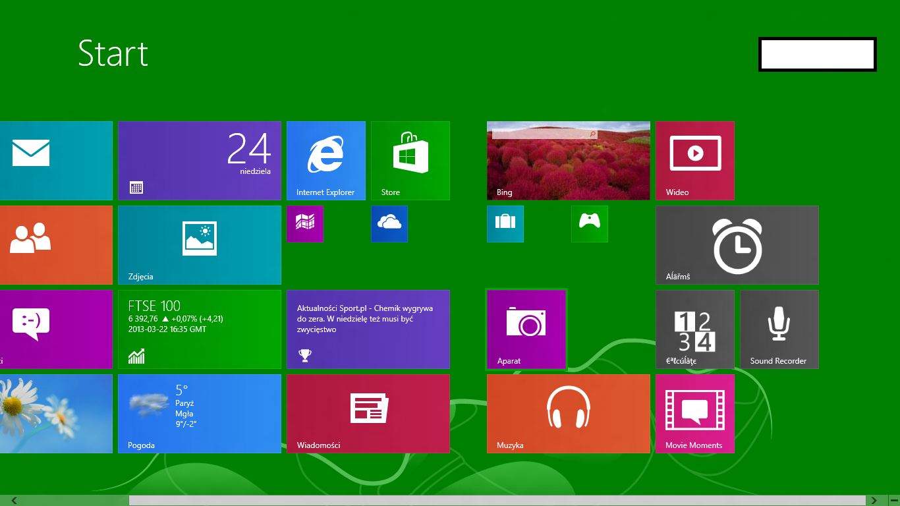Check FTSE 100 in the Finance tile
This screenshot has width=900, height=506.
tap(200, 329)
